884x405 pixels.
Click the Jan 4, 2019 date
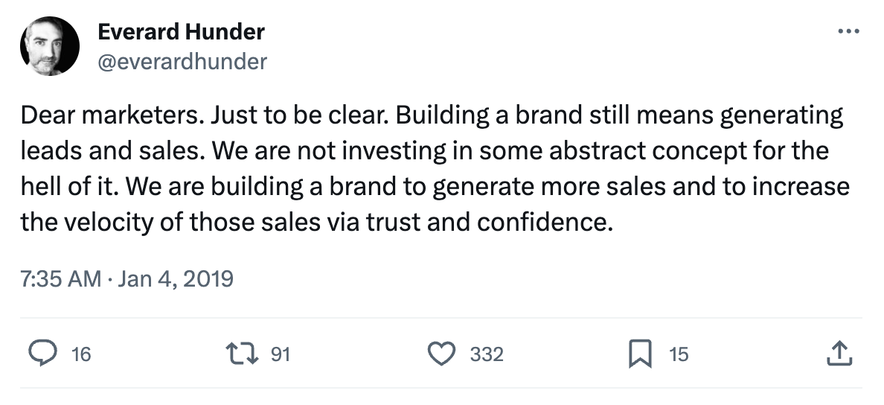click(175, 279)
